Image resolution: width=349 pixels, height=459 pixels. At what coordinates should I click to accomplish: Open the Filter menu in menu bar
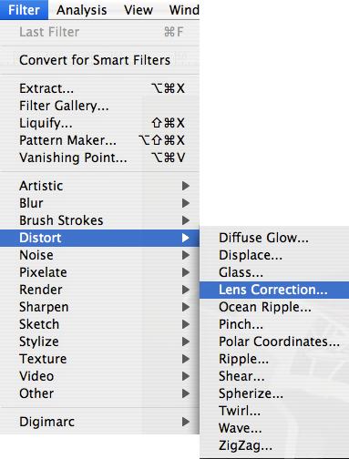(x=24, y=10)
